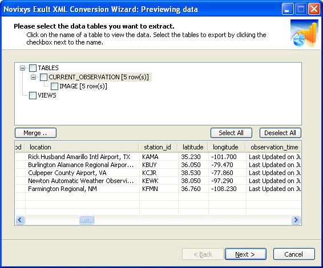
Task: Click longitude value -97.290
Action: pos(227,181)
